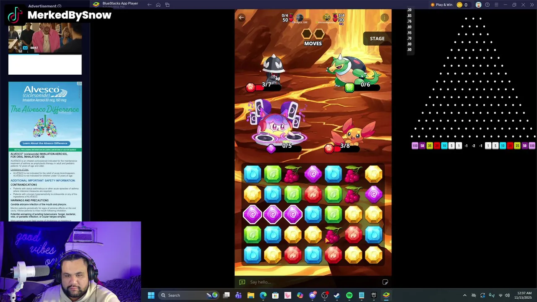Tap the 3/7 red health bar
This screenshot has height=302, width=537.
pos(264,87)
